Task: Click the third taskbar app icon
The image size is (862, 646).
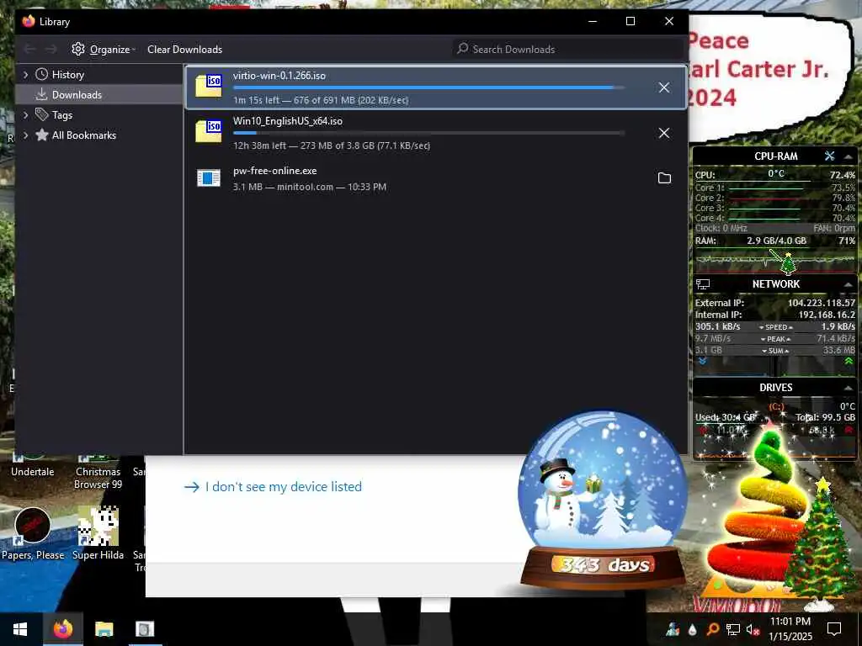Action: [145, 629]
